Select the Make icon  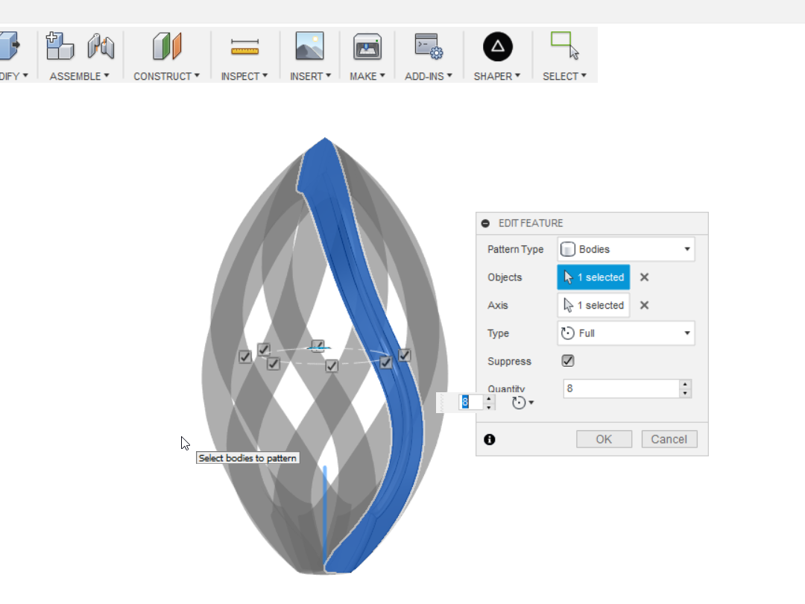tap(366, 46)
